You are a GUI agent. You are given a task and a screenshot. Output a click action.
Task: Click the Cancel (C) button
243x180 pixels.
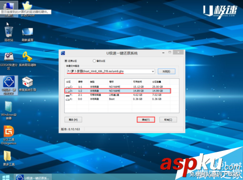click(x=168, y=120)
